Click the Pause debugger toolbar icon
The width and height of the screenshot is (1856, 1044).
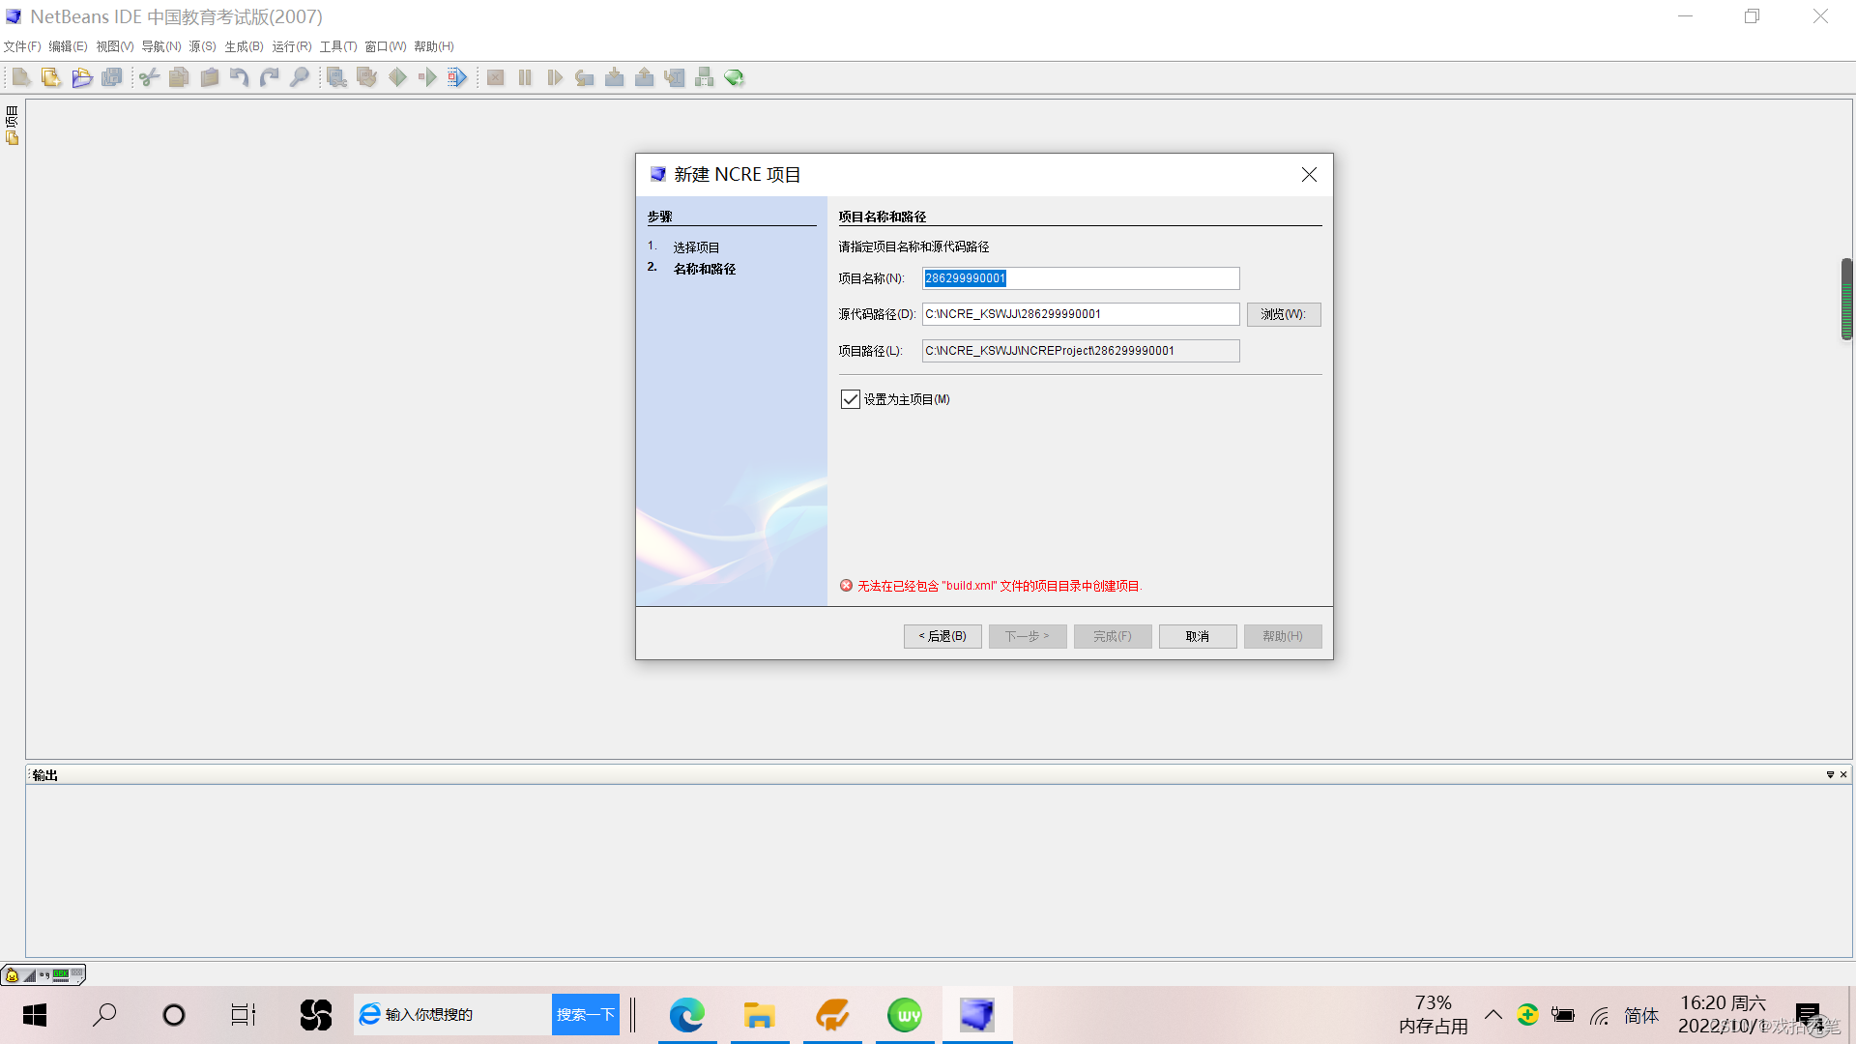point(525,77)
